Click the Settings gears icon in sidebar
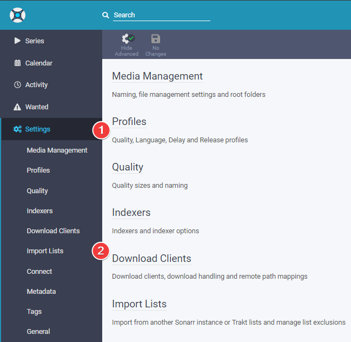 17,129
